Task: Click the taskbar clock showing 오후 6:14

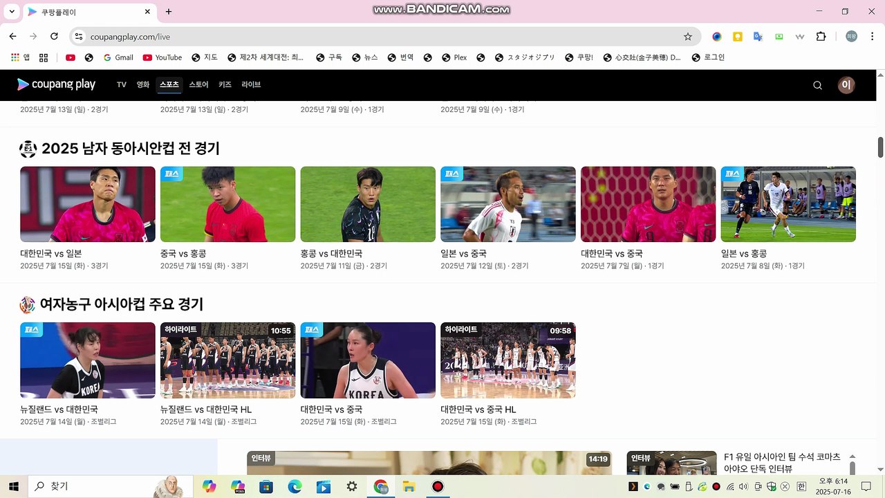Action: pos(833,486)
